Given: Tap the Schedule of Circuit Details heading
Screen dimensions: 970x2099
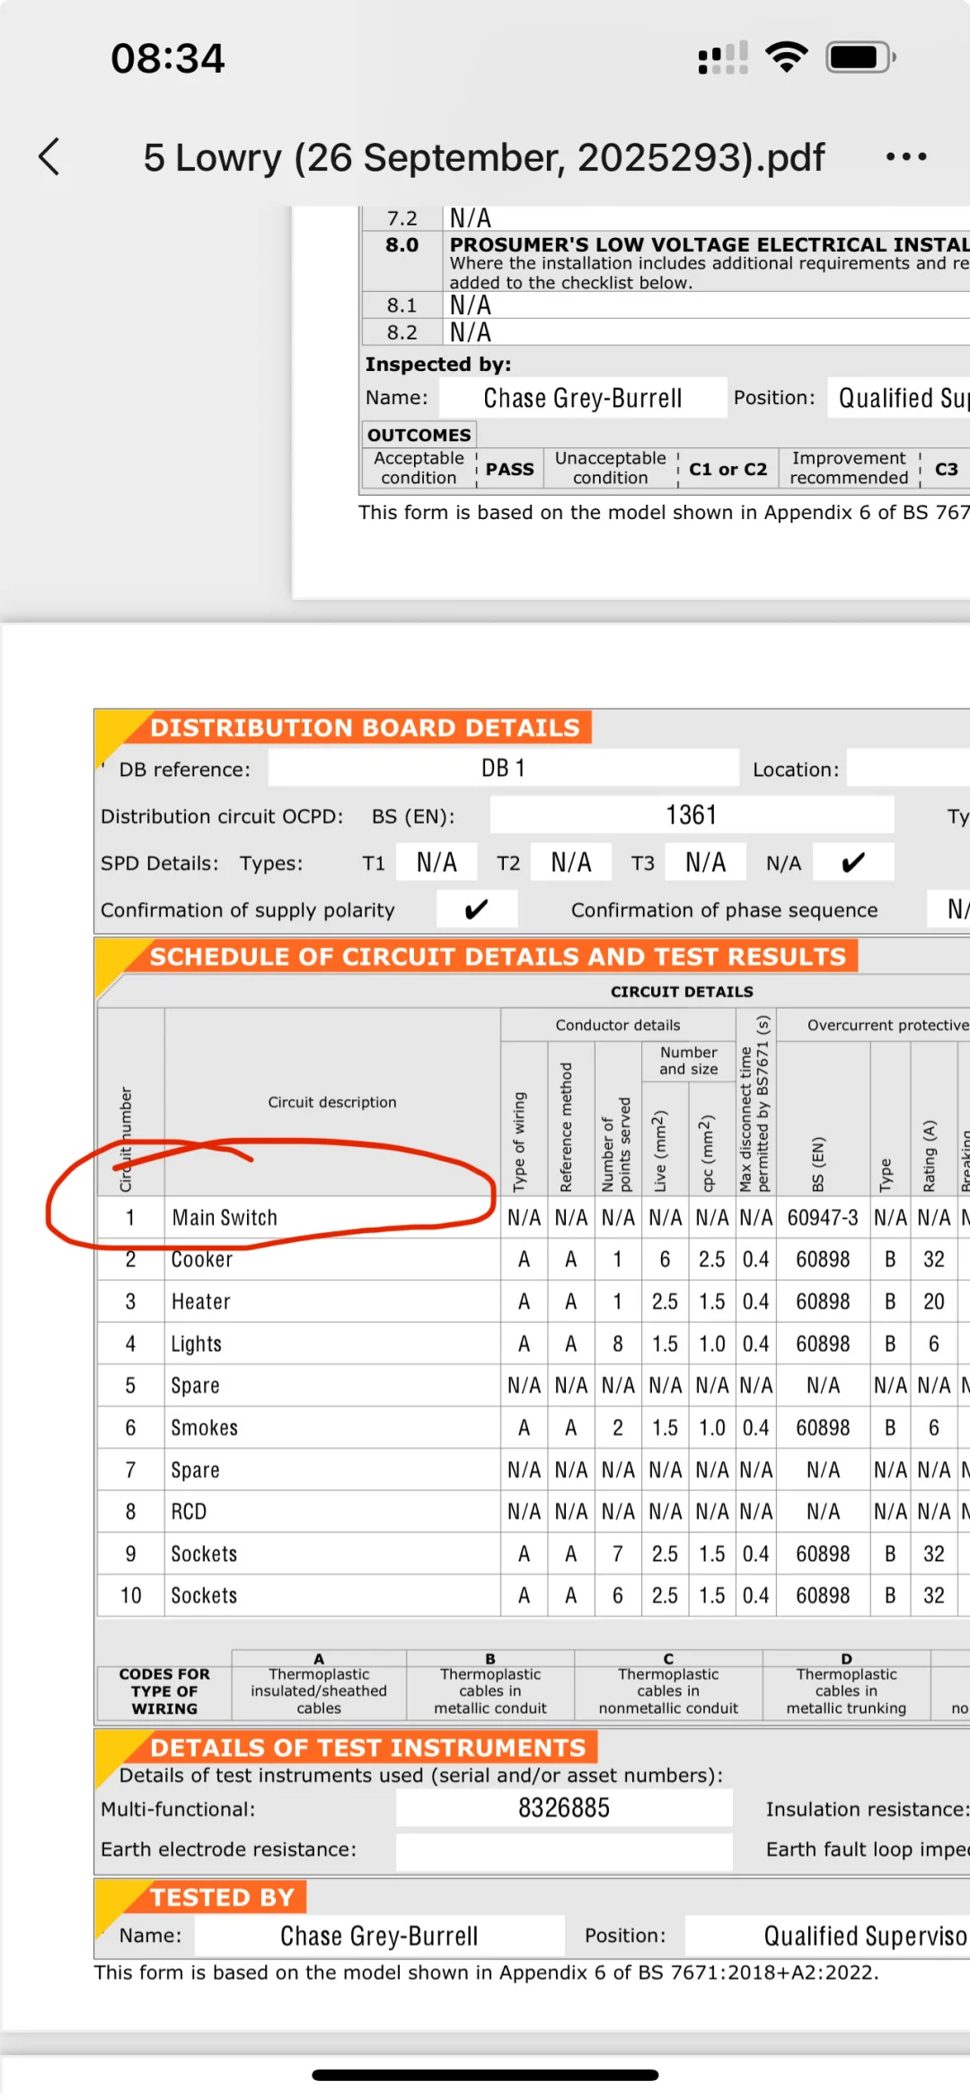Looking at the screenshot, I should point(498,957).
